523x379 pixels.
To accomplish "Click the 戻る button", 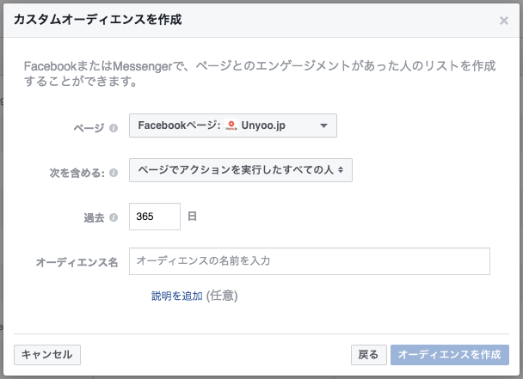I will click(368, 355).
